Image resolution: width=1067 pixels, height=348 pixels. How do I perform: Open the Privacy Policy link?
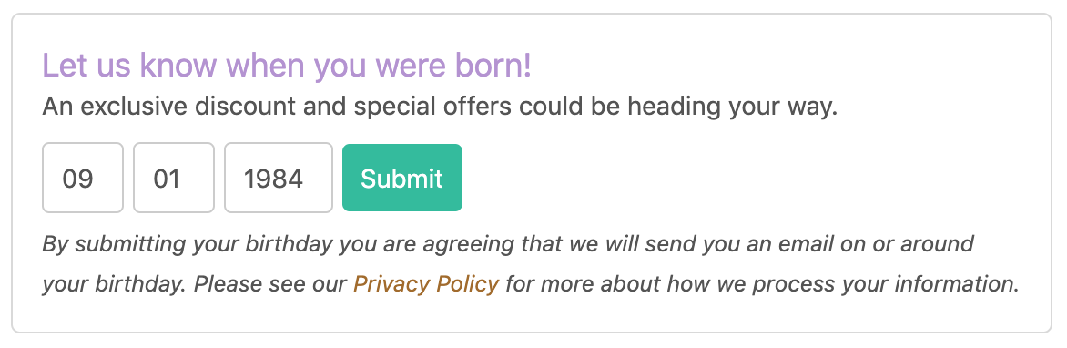click(427, 283)
